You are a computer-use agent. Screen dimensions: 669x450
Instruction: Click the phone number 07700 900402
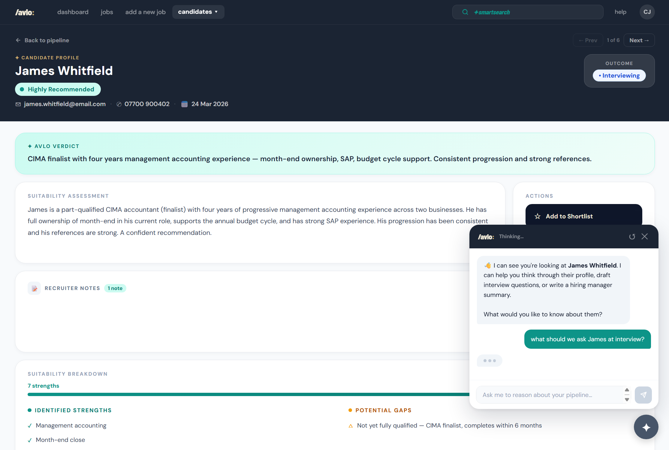147,104
